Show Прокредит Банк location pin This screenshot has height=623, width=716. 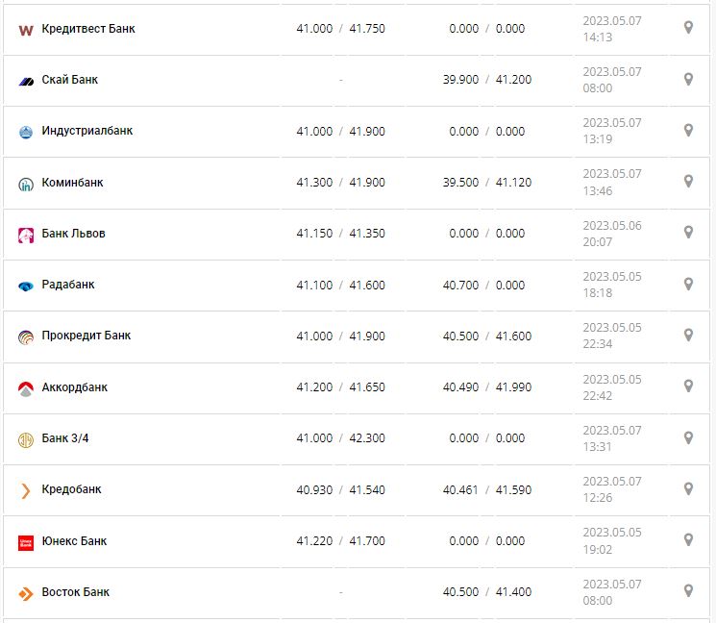pos(688,335)
